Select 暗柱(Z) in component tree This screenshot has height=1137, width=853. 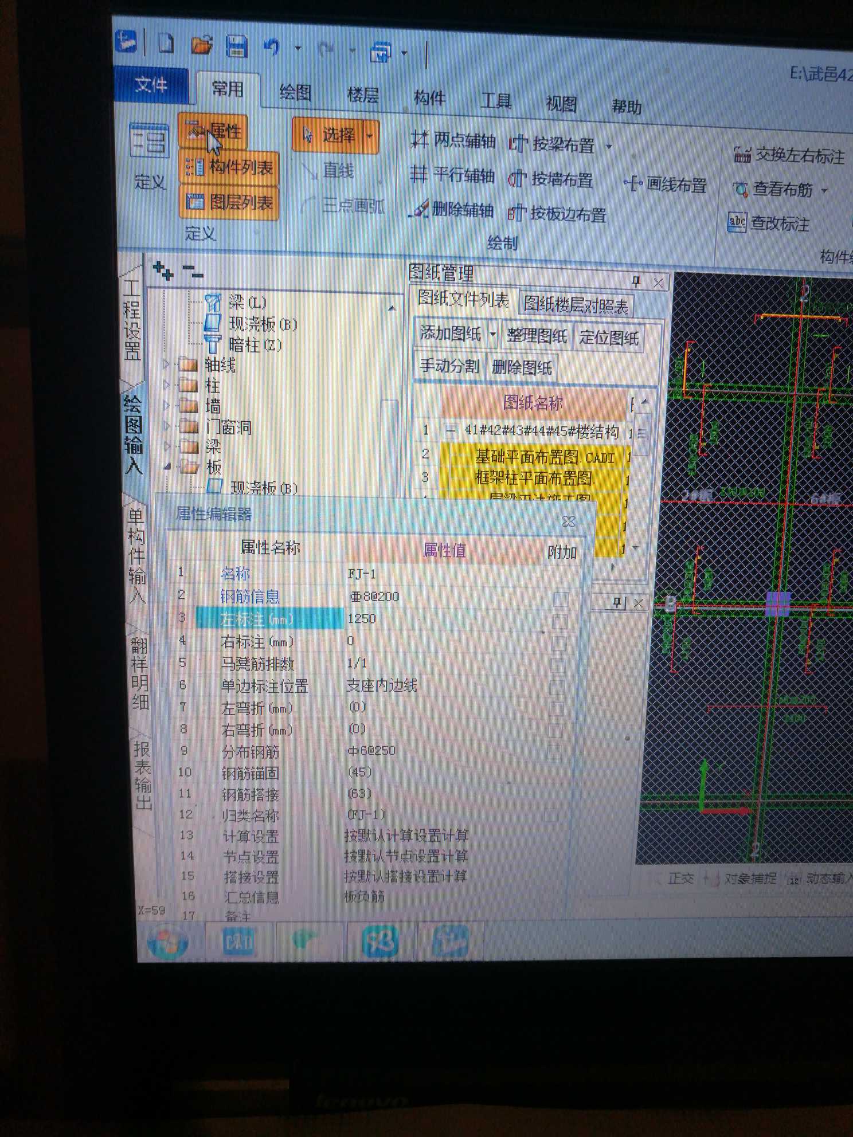pos(244,344)
